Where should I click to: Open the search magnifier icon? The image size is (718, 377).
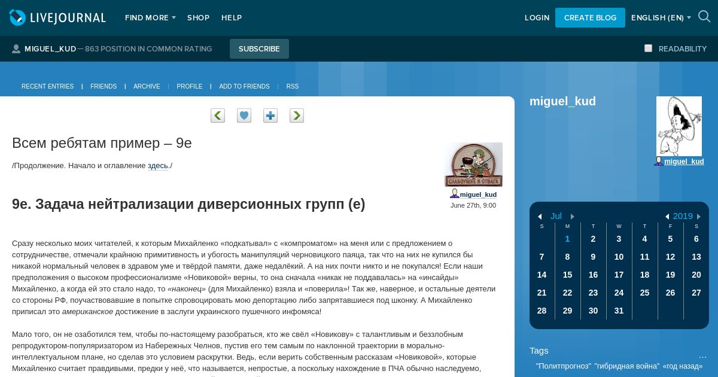tap(704, 17)
